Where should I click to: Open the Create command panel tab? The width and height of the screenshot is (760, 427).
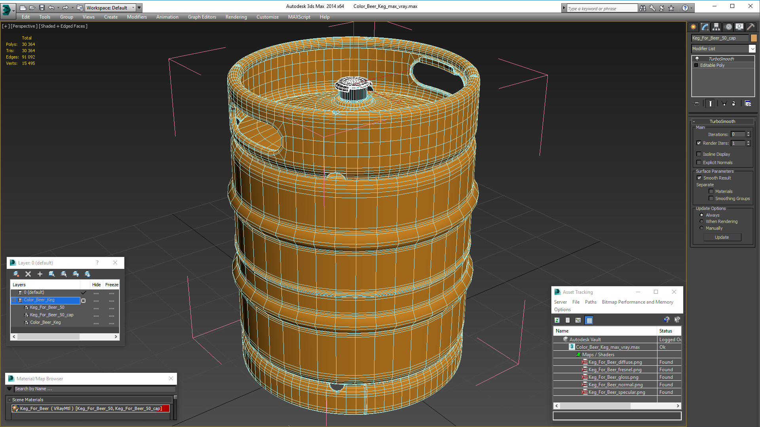(693, 27)
